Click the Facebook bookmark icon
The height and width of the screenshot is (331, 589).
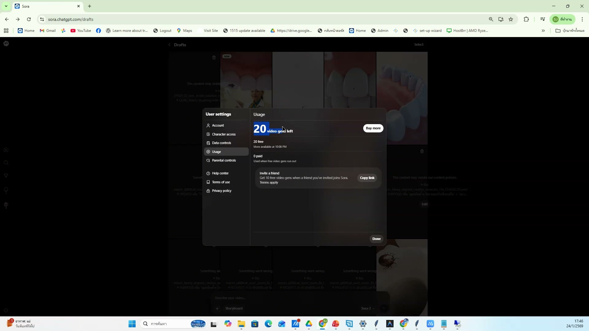[98, 31]
